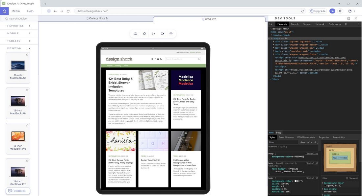The width and height of the screenshot is (362, 196).
Task: Close the Dev Tools panel
Action: coord(356,18)
